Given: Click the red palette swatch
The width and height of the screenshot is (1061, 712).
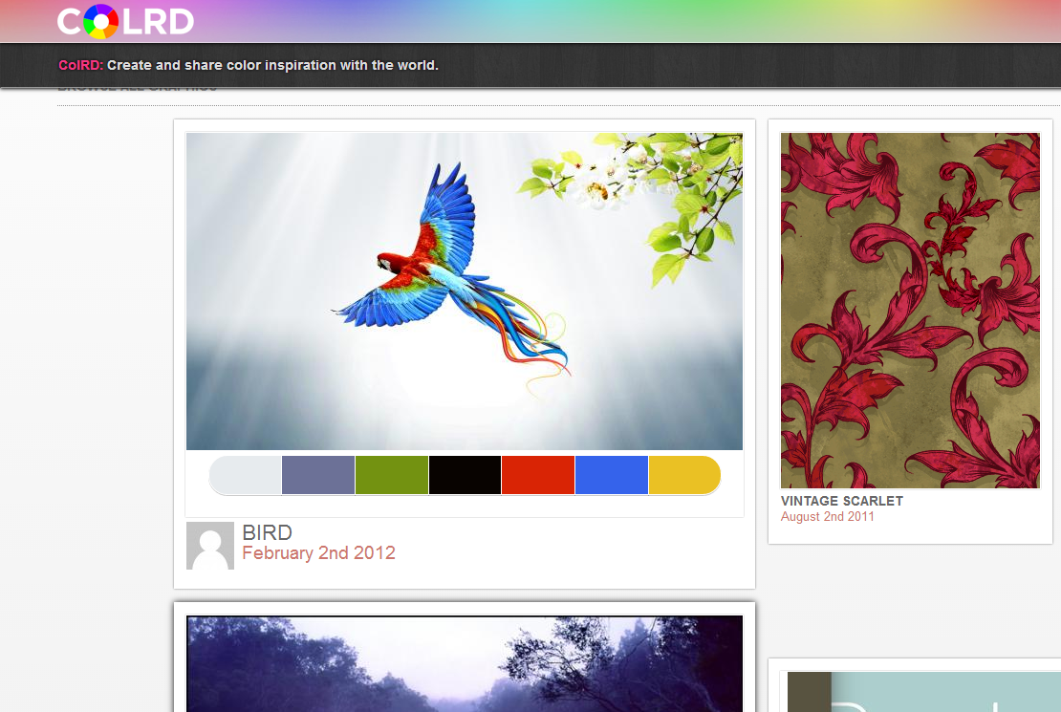Looking at the screenshot, I should [538, 476].
